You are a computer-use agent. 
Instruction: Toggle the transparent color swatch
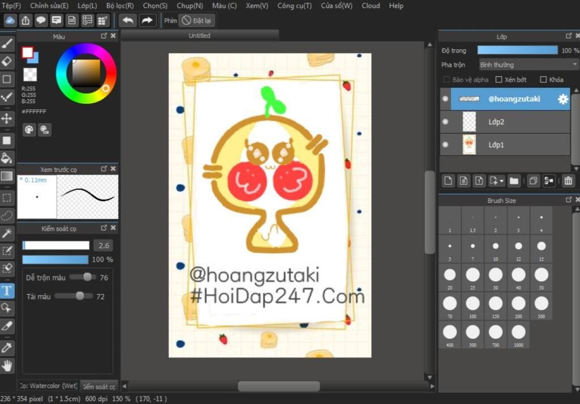[30, 74]
